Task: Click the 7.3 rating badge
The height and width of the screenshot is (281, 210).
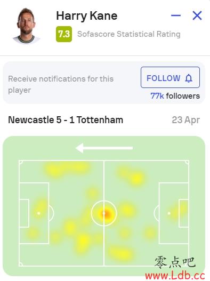Action: pos(64,34)
